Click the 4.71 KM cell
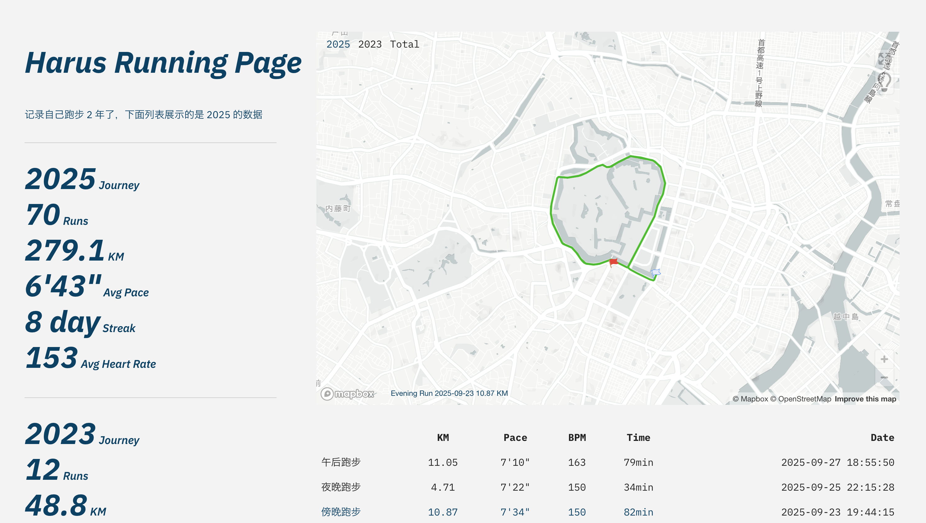 (443, 487)
